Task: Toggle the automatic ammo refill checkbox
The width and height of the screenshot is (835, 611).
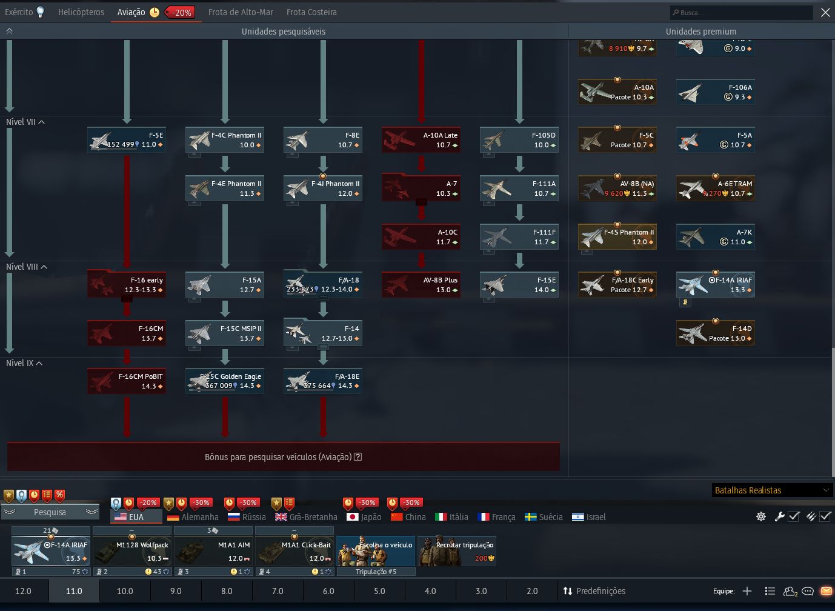Action: [825, 516]
